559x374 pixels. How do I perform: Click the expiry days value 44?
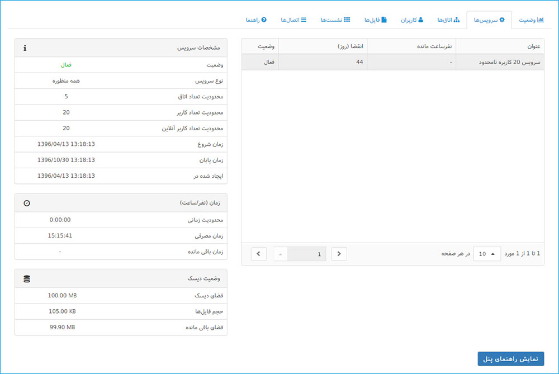pyautogui.click(x=359, y=62)
